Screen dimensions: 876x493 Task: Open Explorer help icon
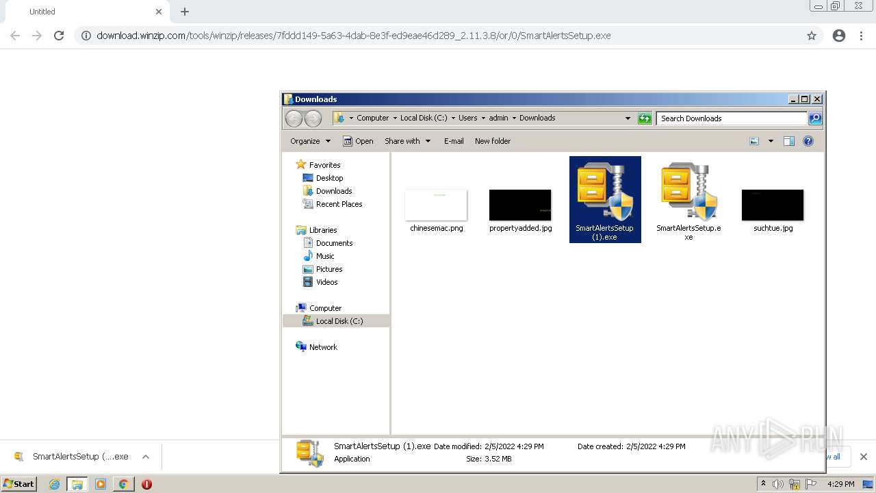tap(808, 141)
